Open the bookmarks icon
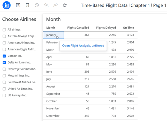 [27, 5]
